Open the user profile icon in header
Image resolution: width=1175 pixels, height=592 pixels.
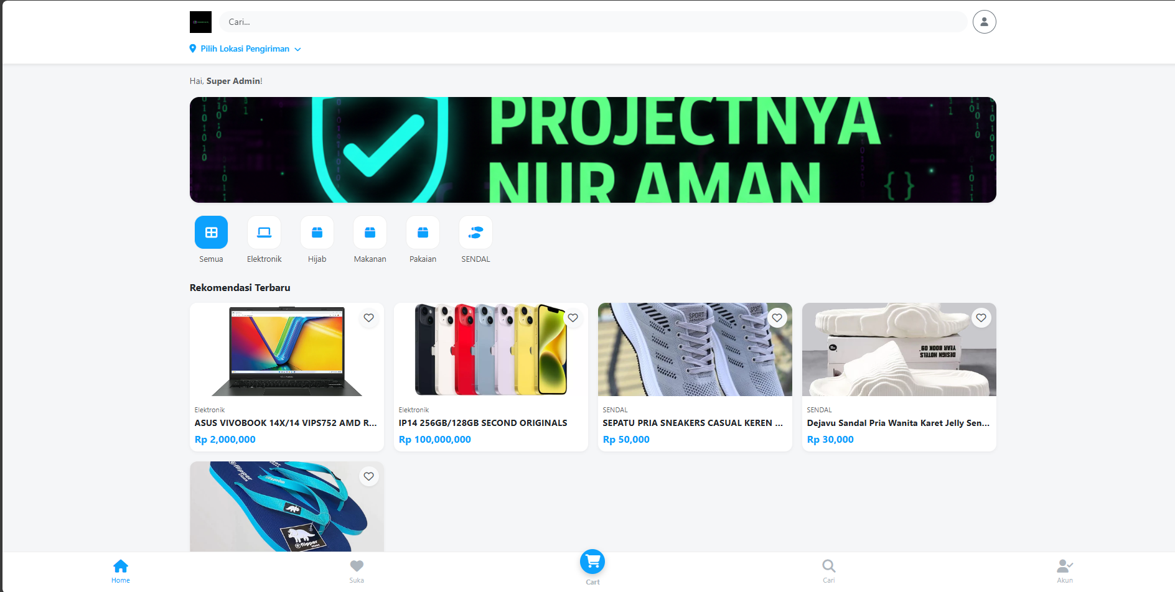tap(984, 22)
